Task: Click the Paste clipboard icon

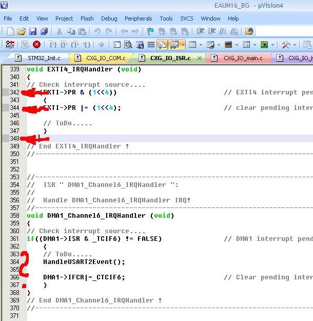Action: click(82, 31)
